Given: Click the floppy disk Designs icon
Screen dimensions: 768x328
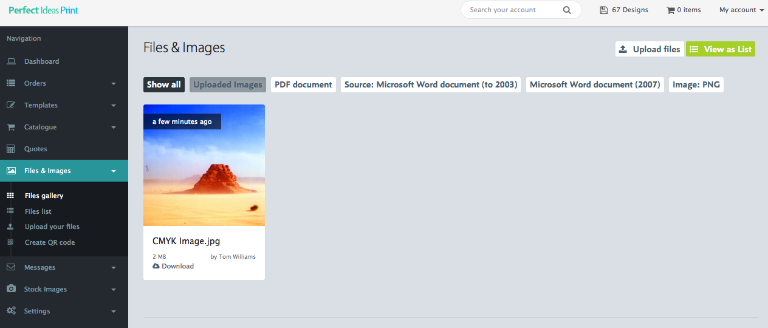Looking at the screenshot, I should pyautogui.click(x=604, y=10).
